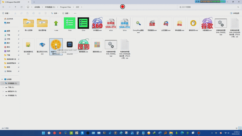Click the 新建 new item button
The image size is (242, 136).
[6, 13]
